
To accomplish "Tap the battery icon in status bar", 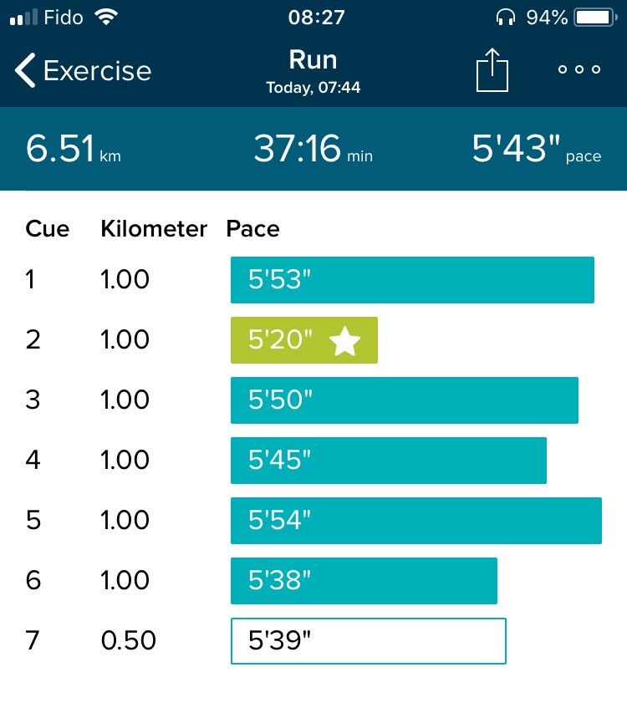I will pos(594,17).
